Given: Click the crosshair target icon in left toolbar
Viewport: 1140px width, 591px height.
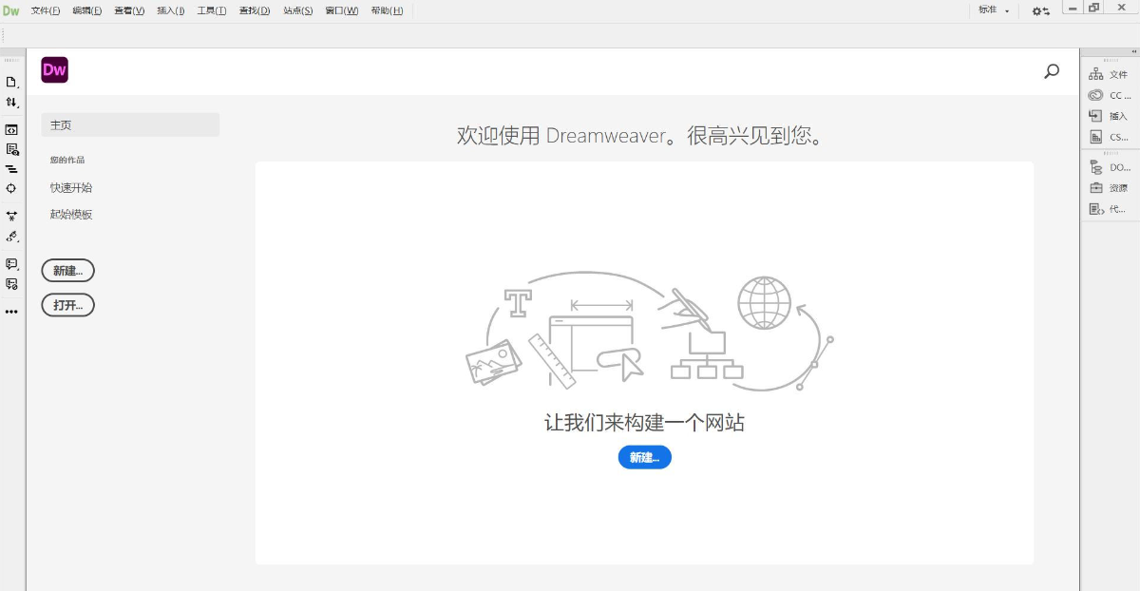Looking at the screenshot, I should point(11,188).
